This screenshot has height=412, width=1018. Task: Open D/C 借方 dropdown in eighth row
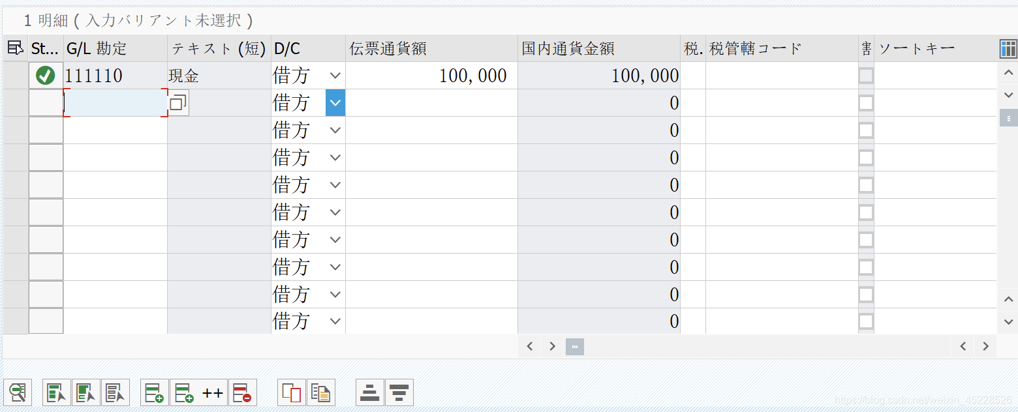tap(335, 267)
